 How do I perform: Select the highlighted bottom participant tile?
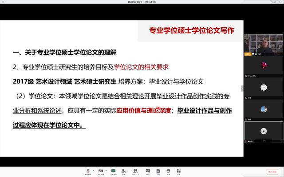point(264,131)
